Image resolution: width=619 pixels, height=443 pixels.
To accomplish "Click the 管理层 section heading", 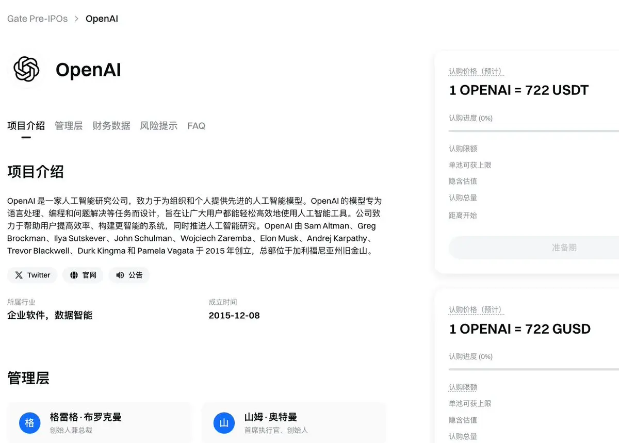I will (28, 378).
